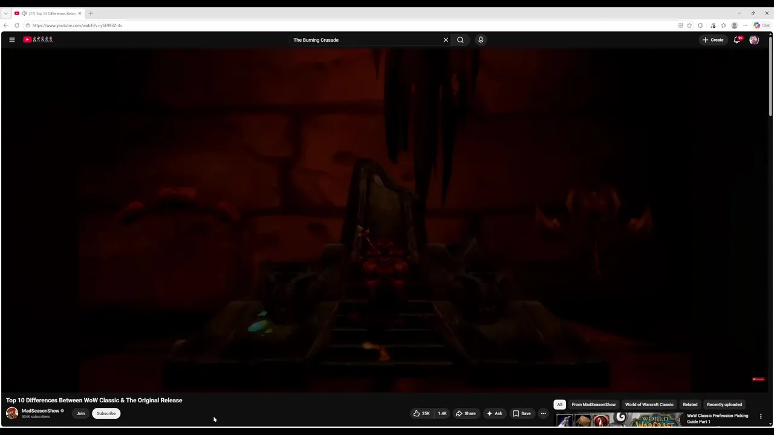Go to YouTube home via logo
This screenshot has width=774, height=435.
point(38,40)
